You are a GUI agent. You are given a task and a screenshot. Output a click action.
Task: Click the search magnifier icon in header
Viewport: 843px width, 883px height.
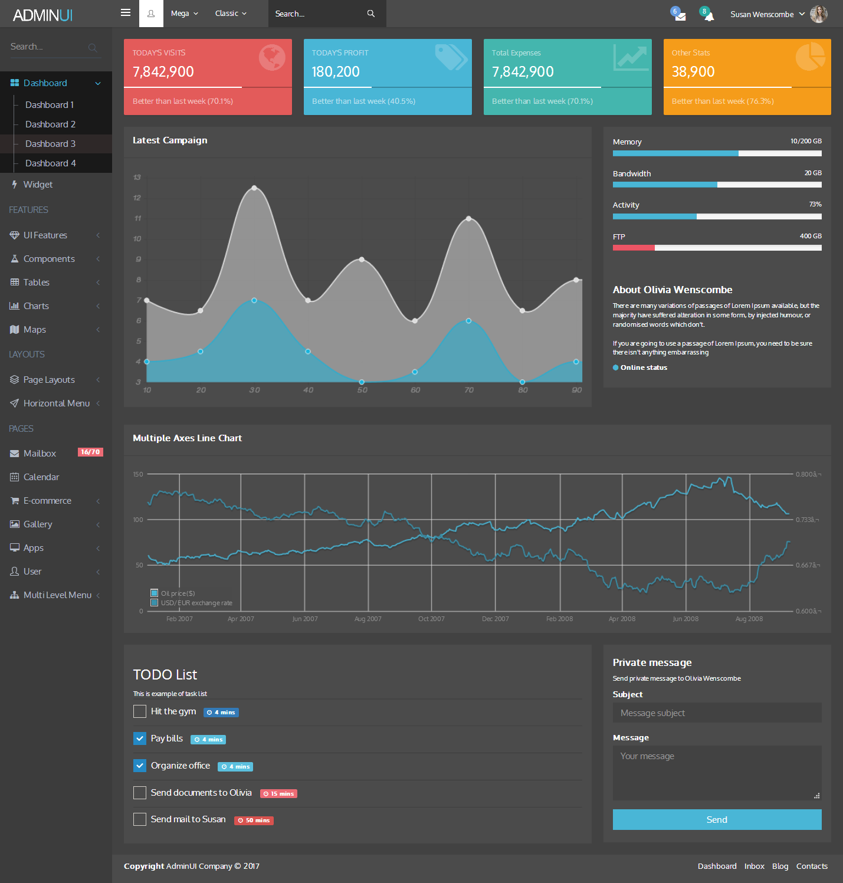(371, 14)
